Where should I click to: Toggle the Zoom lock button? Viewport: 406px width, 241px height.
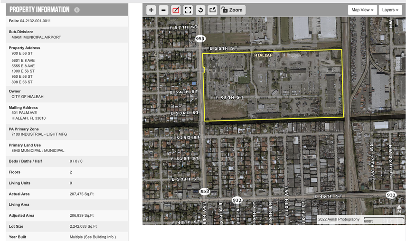[x=233, y=10]
